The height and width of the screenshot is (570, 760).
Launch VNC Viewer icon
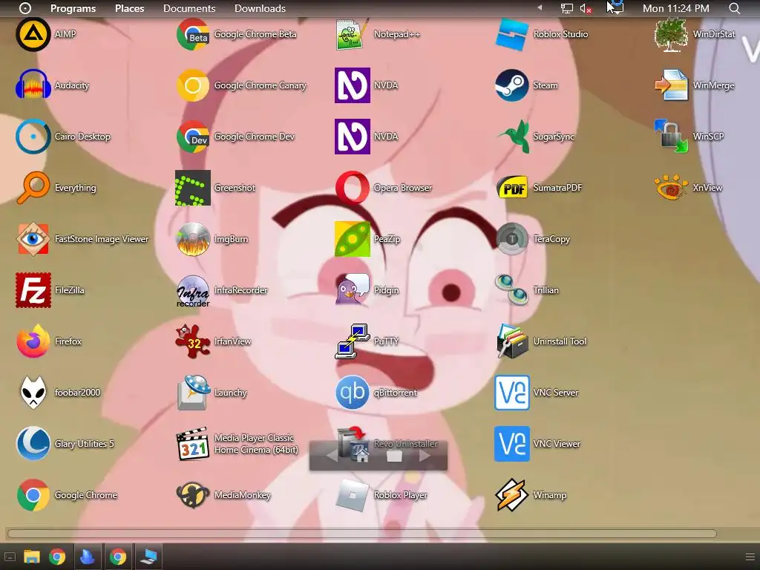point(512,444)
